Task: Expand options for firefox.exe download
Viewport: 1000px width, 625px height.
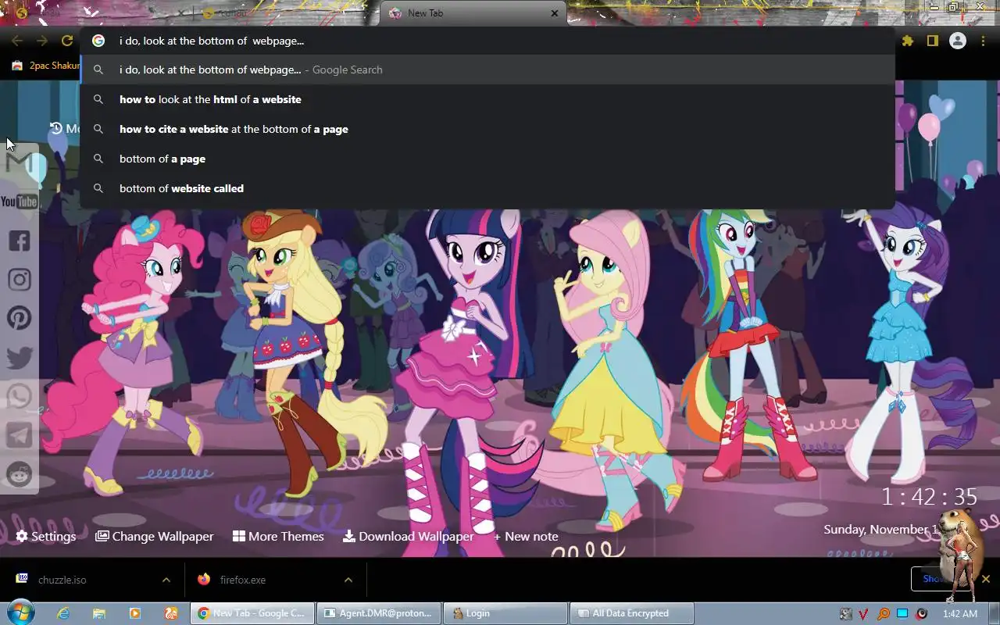Action: (x=348, y=580)
